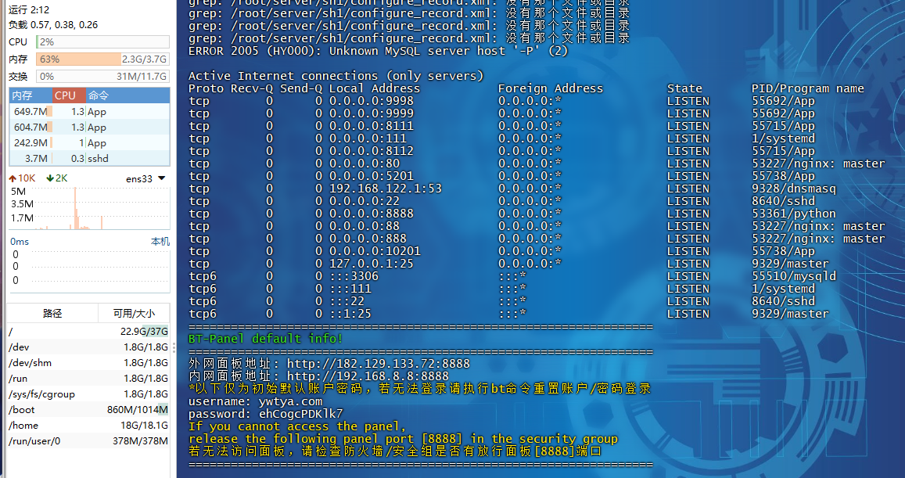This screenshot has width=905, height=478.
Task: Sort processes by the 命令 column tab
Action: (x=127, y=95)
